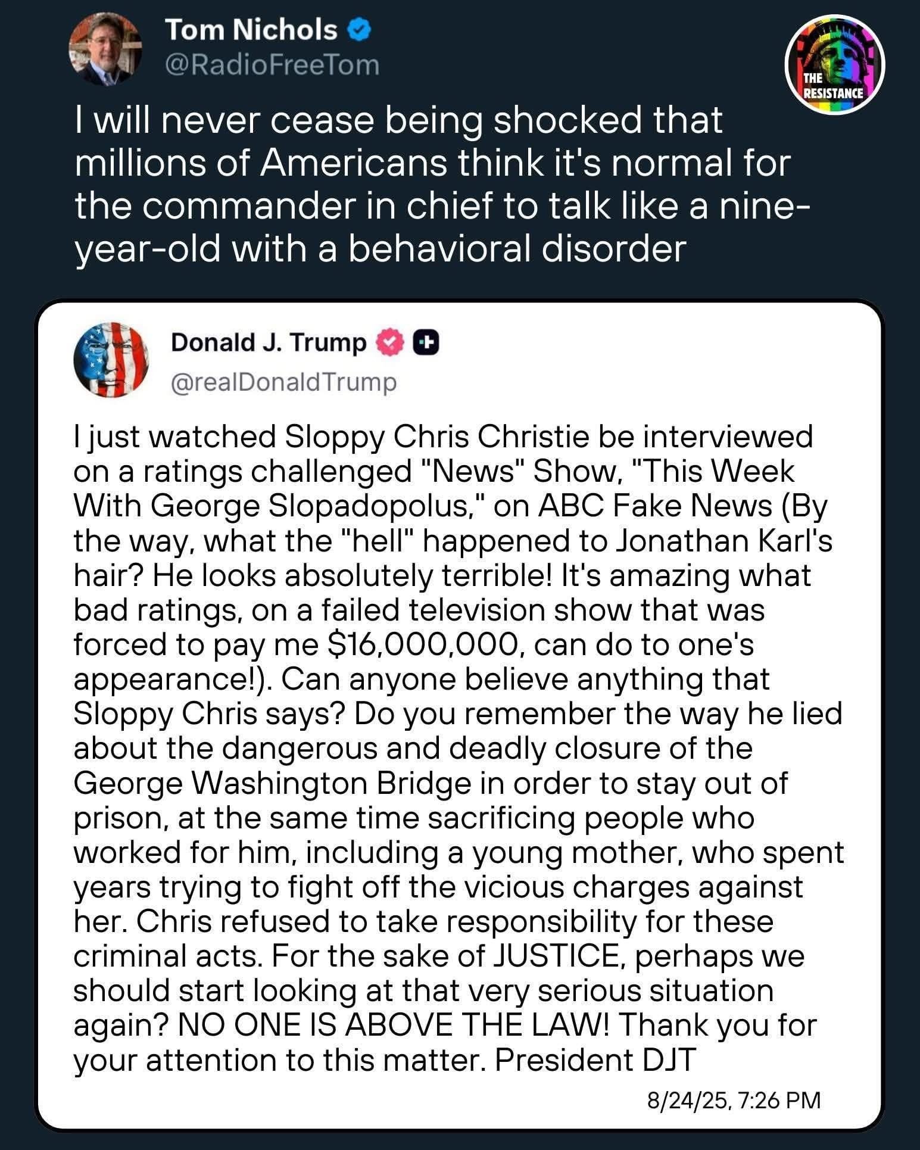Open the Tom Nichols display name
This screenshot has width=920, height=1150.
(x=251, y=30)
